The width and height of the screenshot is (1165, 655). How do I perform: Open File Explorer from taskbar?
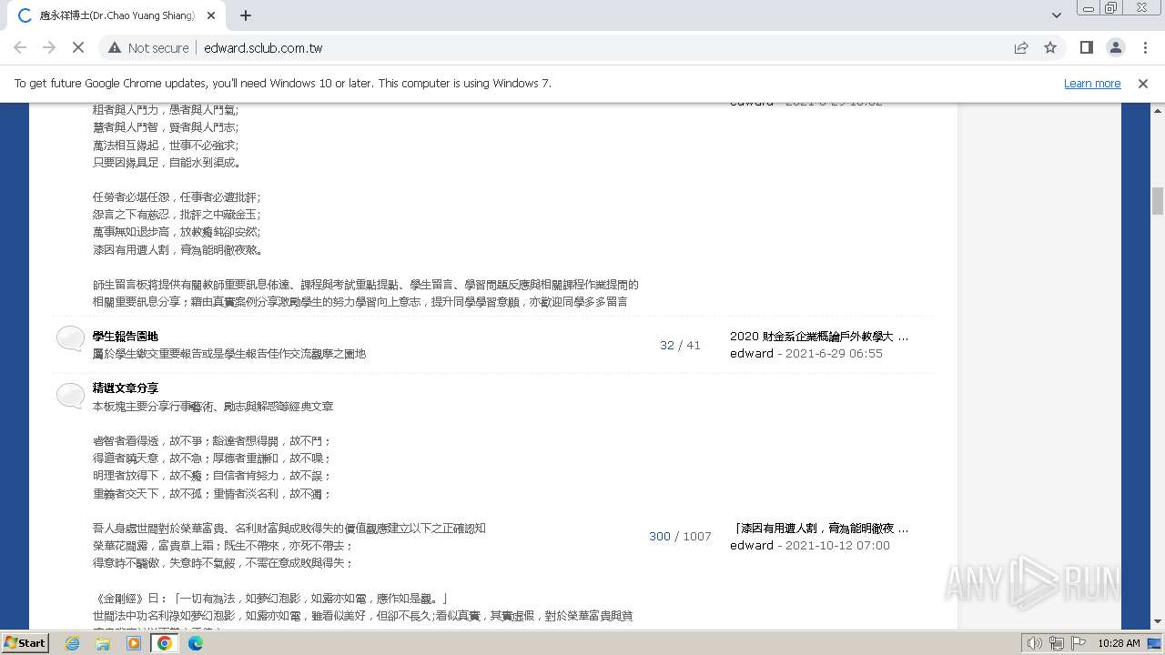tap(103, 642)
